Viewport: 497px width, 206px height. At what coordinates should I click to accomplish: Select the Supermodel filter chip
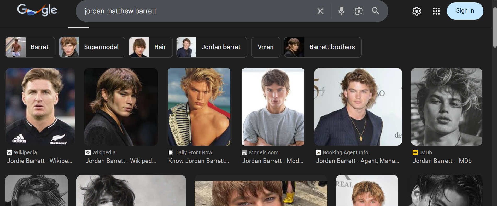[x=92, y=47]
